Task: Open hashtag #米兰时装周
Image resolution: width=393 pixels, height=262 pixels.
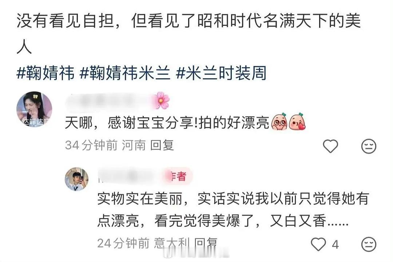Action: [x=221, y=73]
